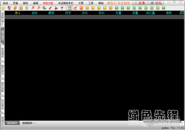The width and height of the screenshot is (185, 130).
Task: Click the Yx status bar indicator
Action: pos(173,128)
